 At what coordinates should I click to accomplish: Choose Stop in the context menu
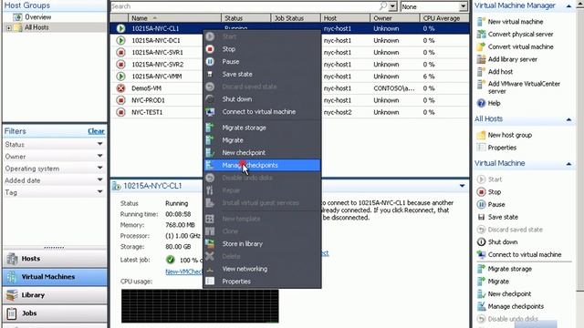click(x=262, y=49)
